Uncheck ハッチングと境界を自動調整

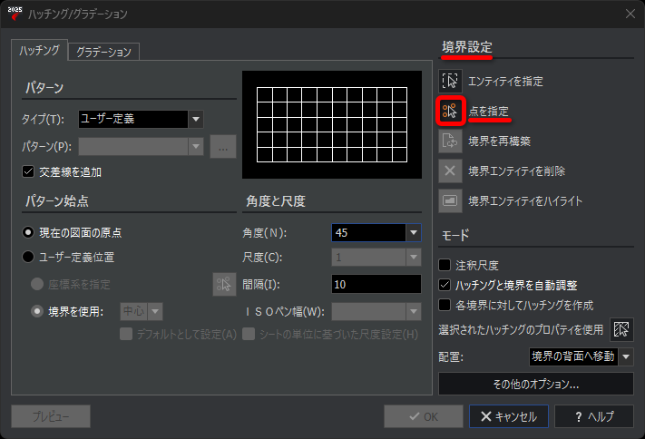[445, 285]
